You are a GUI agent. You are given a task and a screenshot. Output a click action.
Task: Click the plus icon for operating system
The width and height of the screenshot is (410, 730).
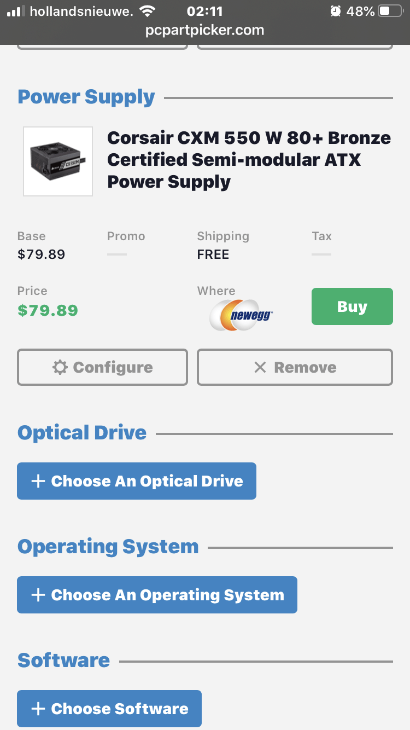[38, 595]
